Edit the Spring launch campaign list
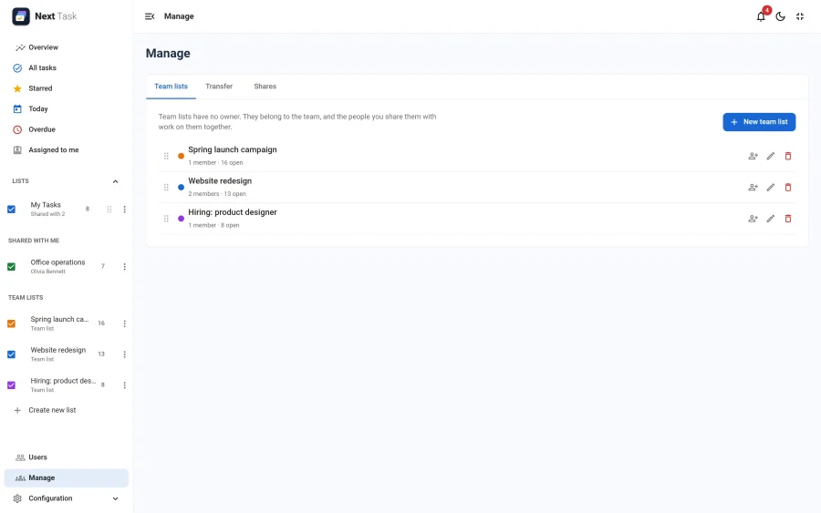This screenshot has height=513, width=821. pyautogui.click(x=771, y=156)
